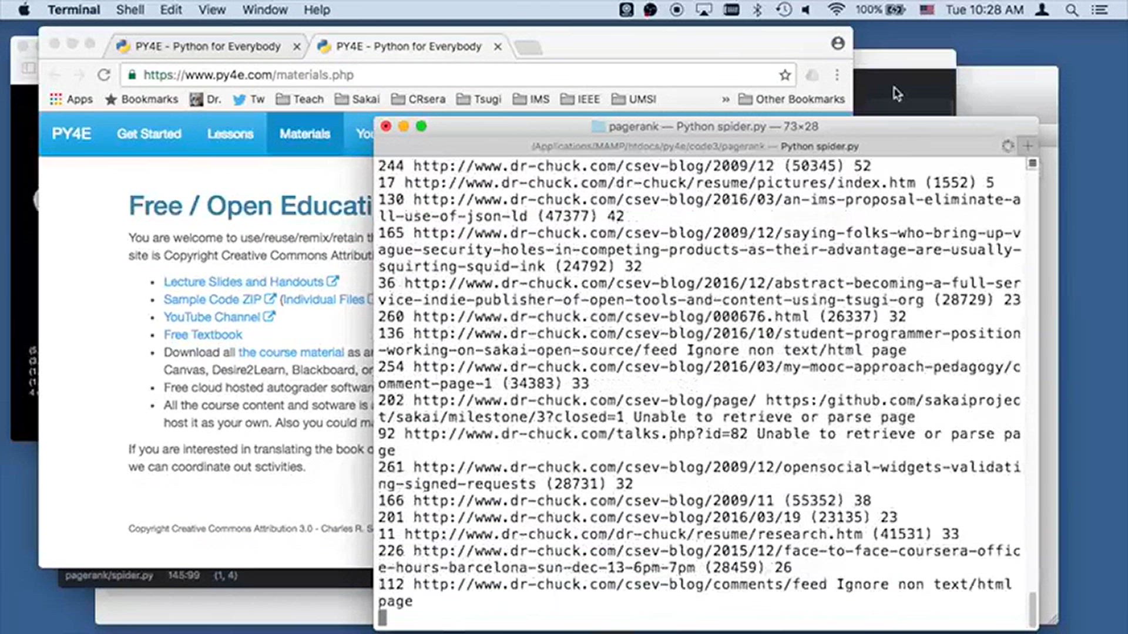Screen dimensions: 1128x634
Task: Click the keyboard viewer icon in menu bar
Action: [731, 9]
